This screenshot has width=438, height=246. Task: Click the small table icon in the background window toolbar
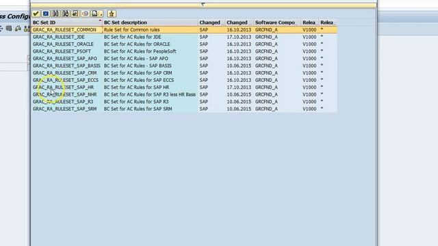coord(9,29)
